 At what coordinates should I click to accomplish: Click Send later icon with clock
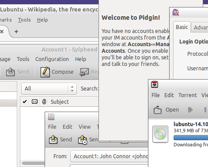[83, 140]
